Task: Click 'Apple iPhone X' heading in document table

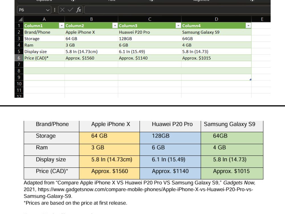Action: pos(111,124)
